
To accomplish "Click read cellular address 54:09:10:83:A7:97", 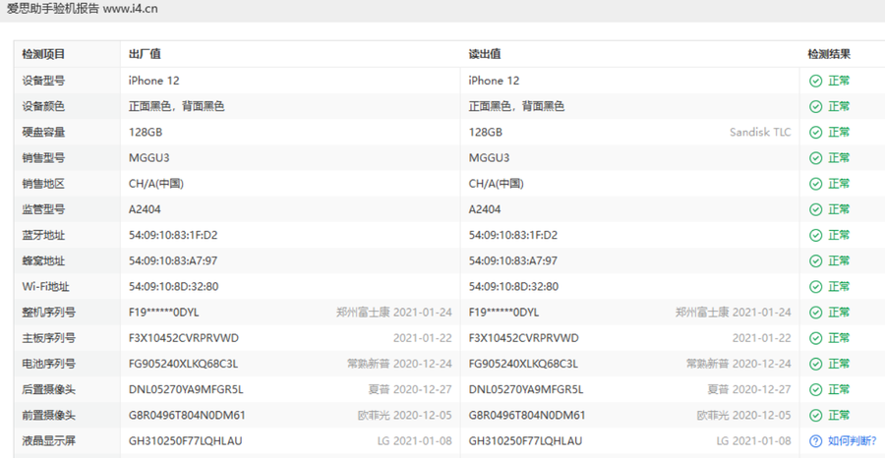I will click(x=513, y=261).
